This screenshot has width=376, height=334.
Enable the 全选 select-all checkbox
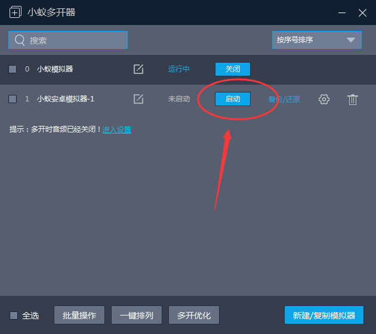pos(14,316)
